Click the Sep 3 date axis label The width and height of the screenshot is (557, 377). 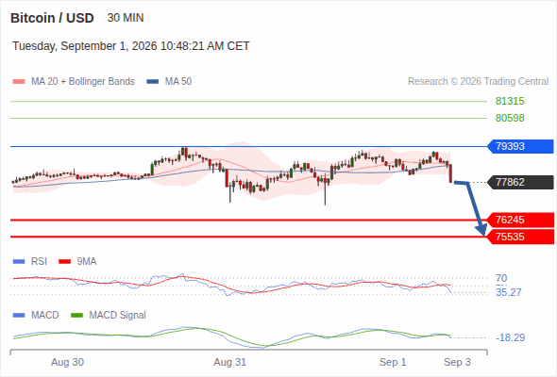pos(457,362)
